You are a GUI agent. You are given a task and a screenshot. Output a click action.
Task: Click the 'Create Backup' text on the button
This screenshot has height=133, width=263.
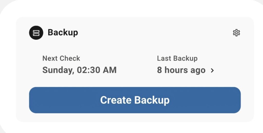135,100
